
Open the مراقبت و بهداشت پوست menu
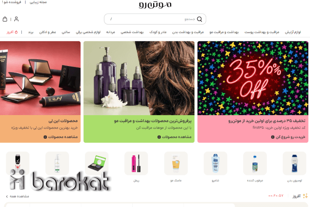(262, 32)
